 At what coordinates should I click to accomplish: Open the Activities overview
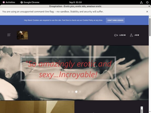9,2
